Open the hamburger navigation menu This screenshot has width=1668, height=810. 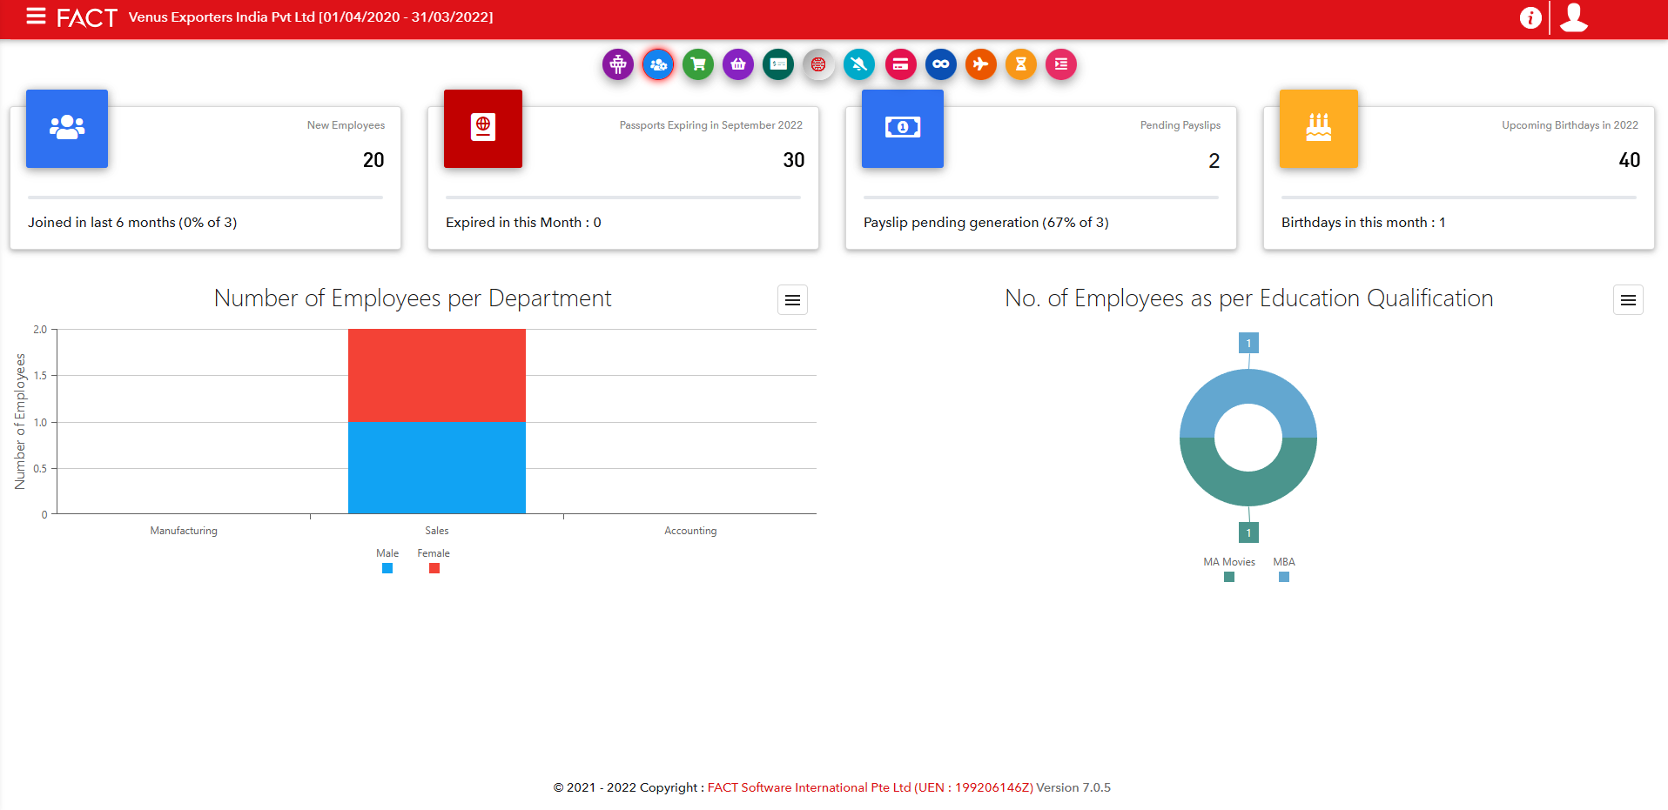(35, 17)
